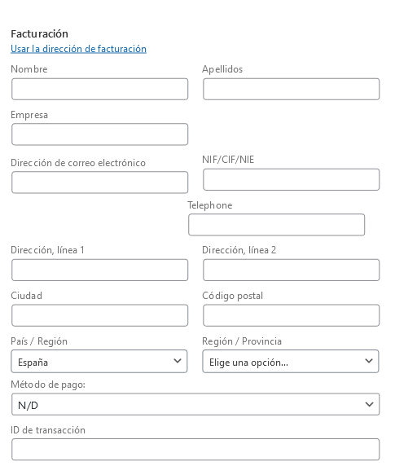Click into the Empresa text box
Viewport: 395px width, 466px height.
[x=100, y=134]
